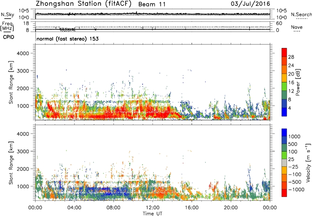Screen dimensions: 312x216
Task: Click the '16:00' time axis tick label
Action: 191,208
